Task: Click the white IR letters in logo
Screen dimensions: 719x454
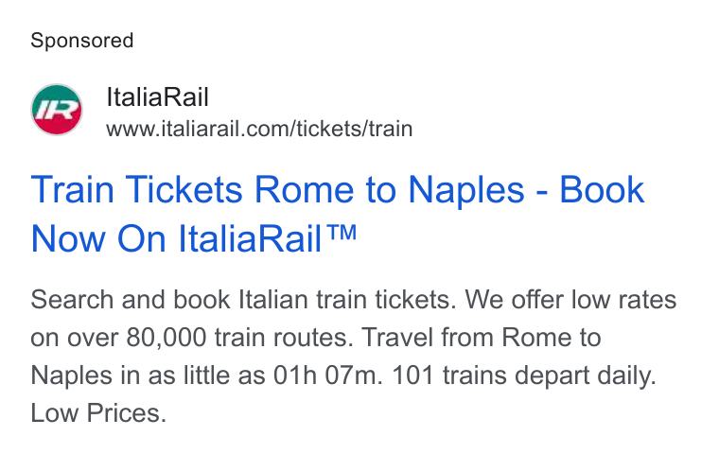Action: click(x=57, y=110)
